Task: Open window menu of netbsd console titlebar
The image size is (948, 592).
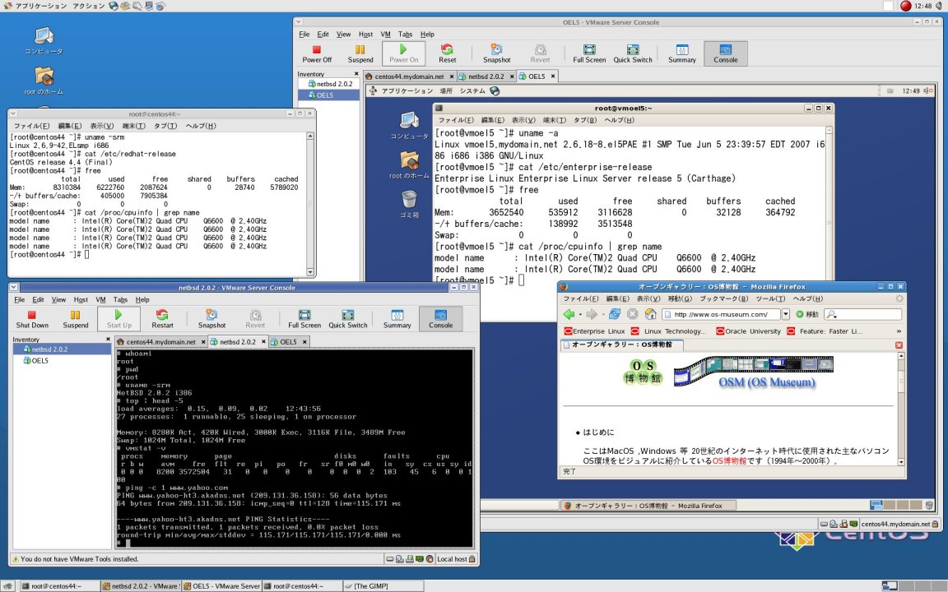Action: 15,288
